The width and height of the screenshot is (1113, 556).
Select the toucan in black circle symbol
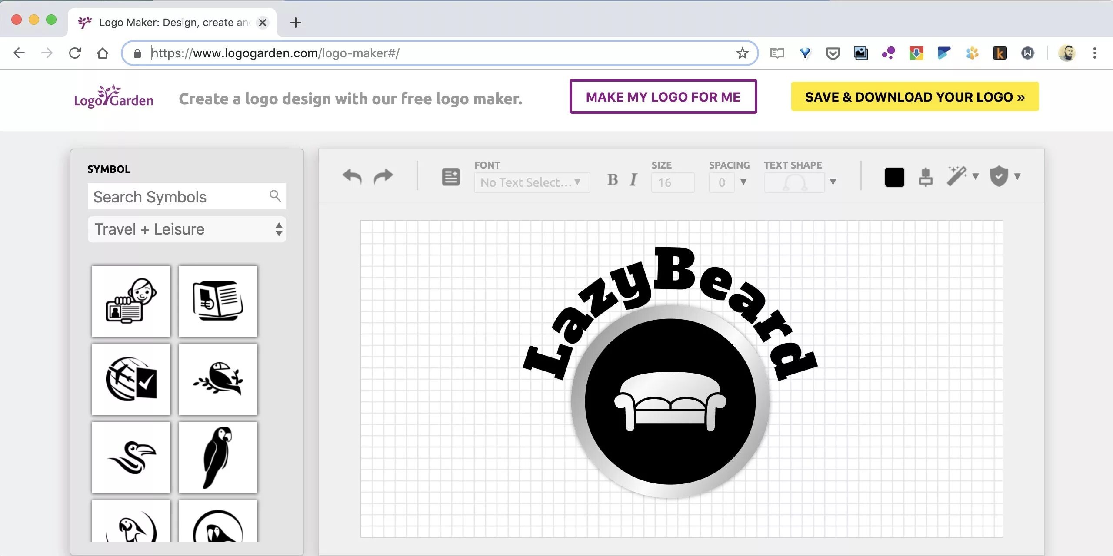(x=218, y=521)
